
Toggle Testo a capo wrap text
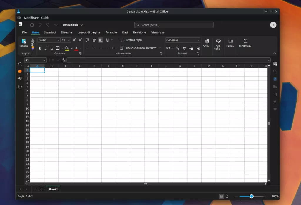pos(131,40)
